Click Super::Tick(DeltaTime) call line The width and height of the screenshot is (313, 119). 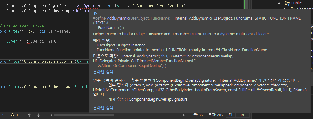pyautogui.click(x=31, y=41)
